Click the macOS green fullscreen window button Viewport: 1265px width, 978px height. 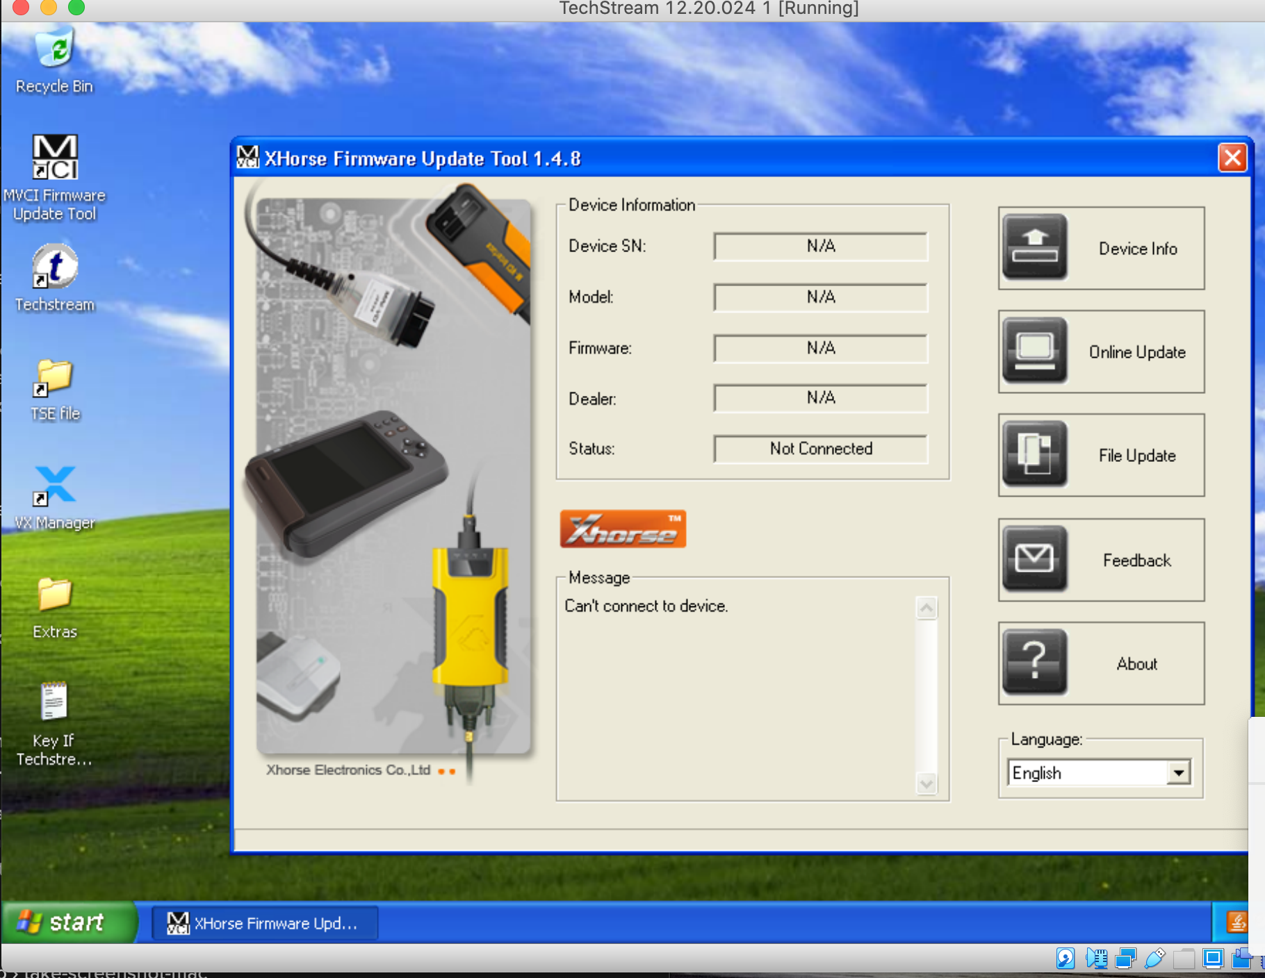[76, 7]
